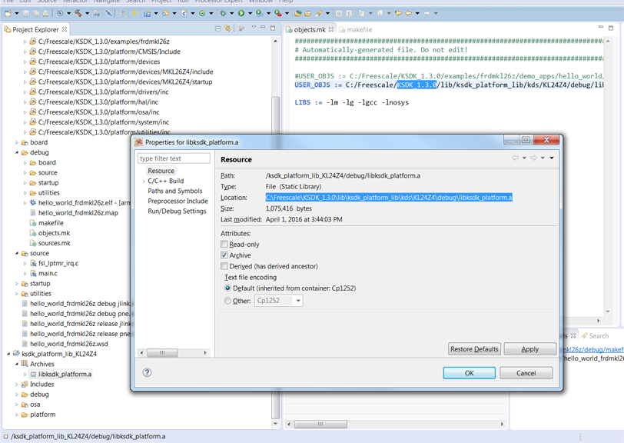Click Cancel in Properties dialog
The width and height of the screenshot is (624, 443).
[526, 373]
